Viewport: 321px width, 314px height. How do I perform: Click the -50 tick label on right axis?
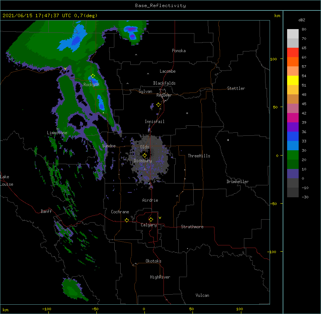(273, 204)
